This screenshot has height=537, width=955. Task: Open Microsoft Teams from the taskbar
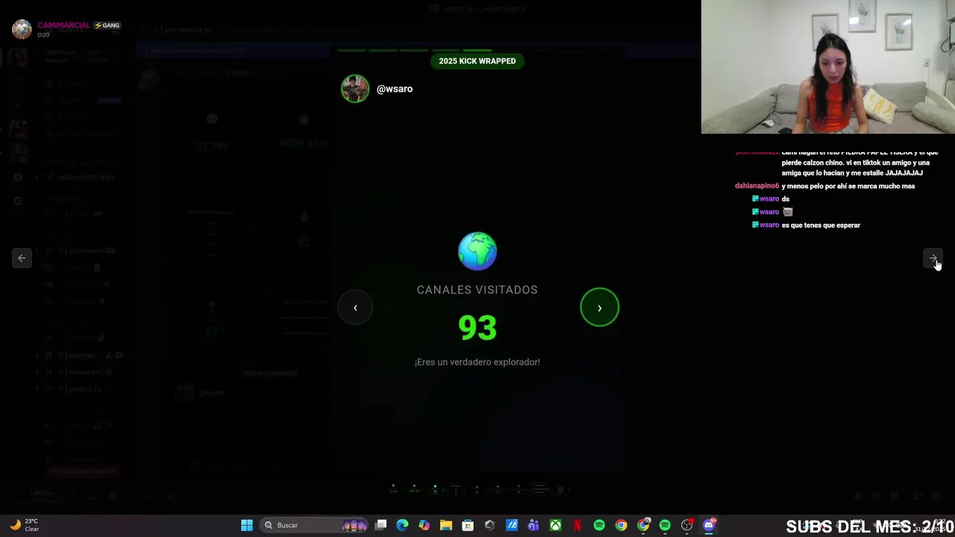533,525
